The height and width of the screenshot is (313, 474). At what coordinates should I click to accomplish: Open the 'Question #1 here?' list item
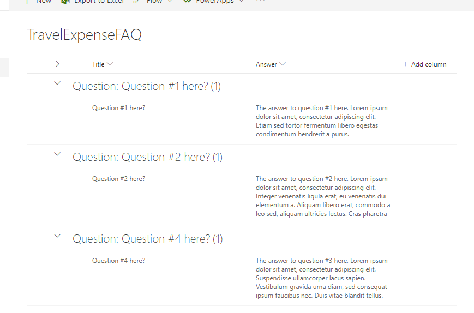pos(118,108)
